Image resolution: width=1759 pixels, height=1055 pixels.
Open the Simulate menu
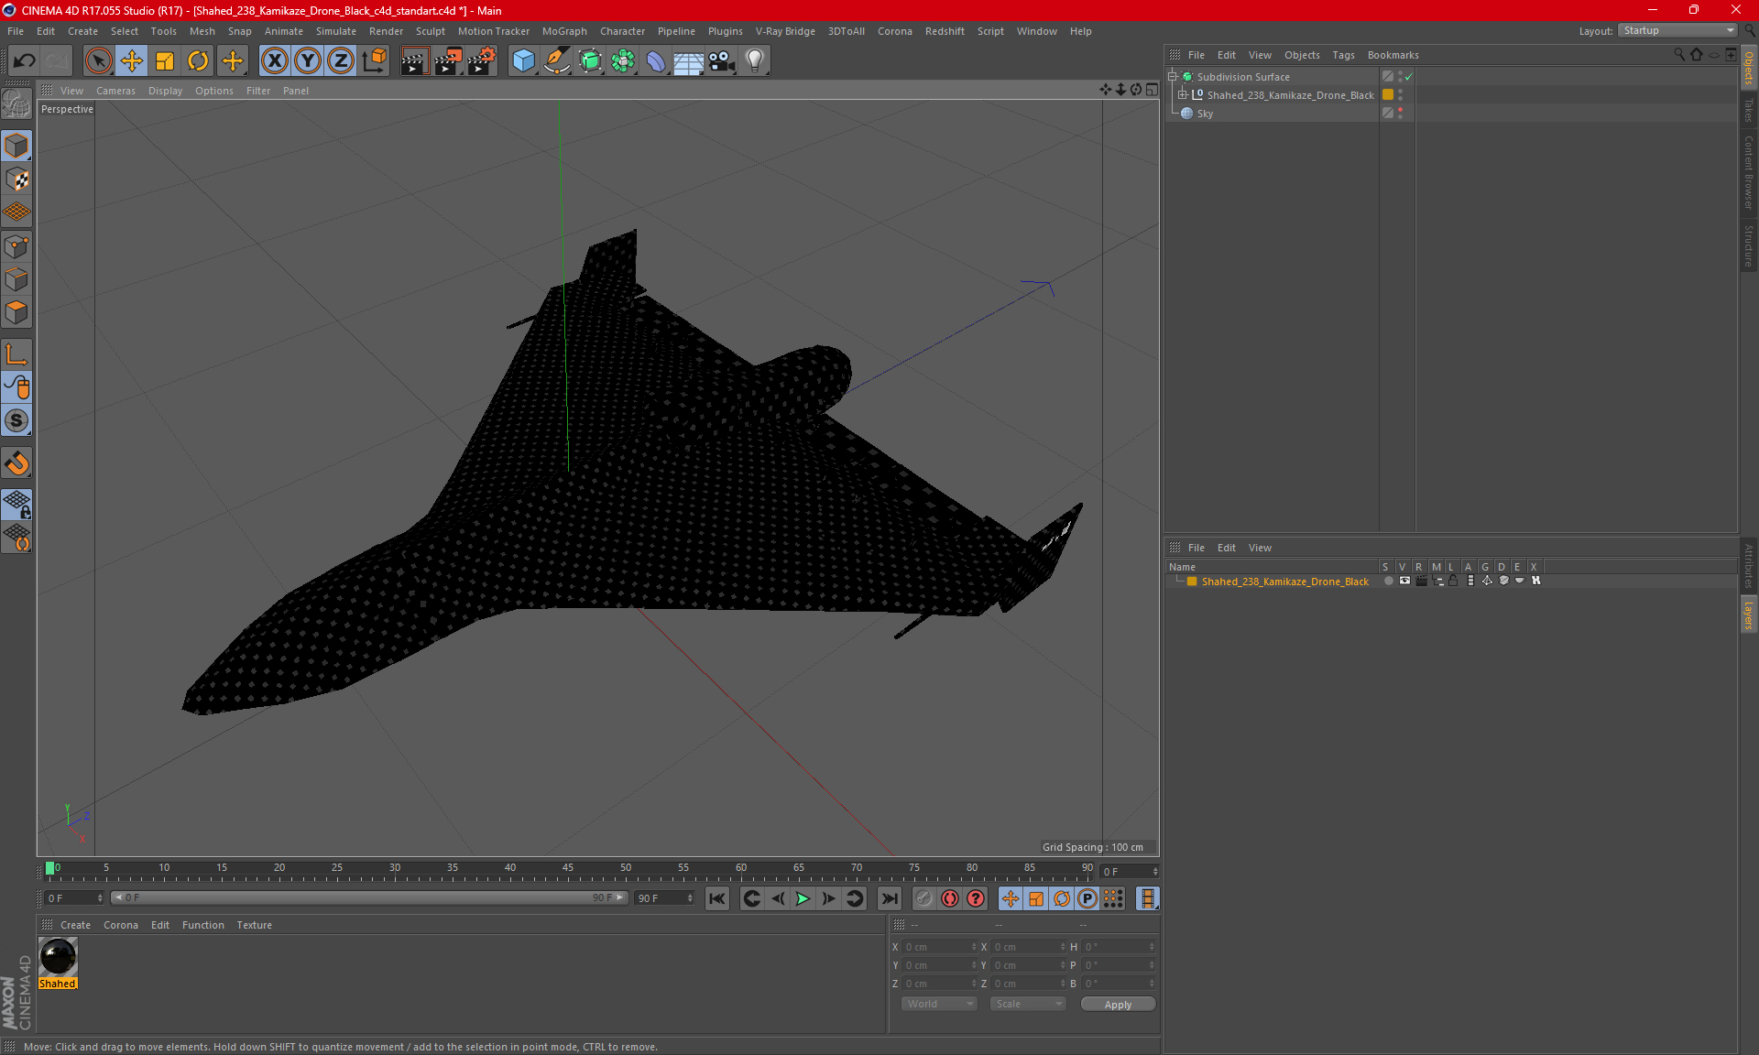click(336, 31)
